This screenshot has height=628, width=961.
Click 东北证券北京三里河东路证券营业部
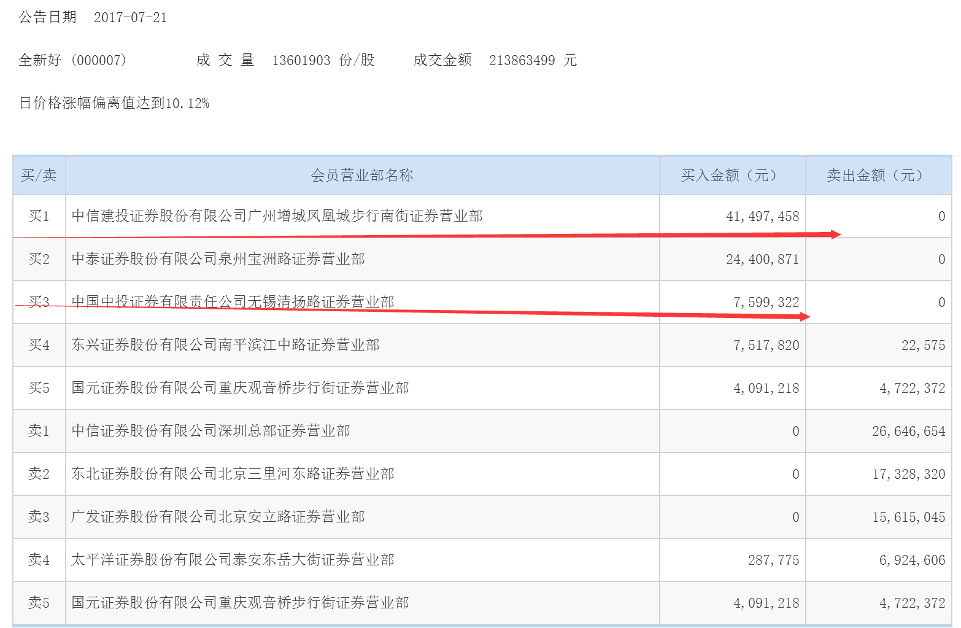click(233, 474)
